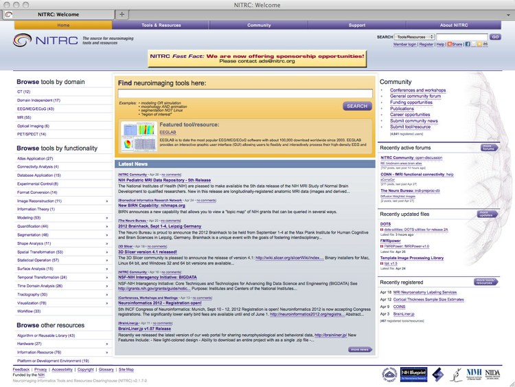The width and height of the screenshot is (515, 387).
Task: Open BrainLiner.jp v1.07 Release news
Action: point(144,329)
